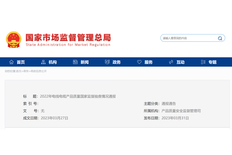Open the 服务 navigation item
The image size is (232, 155).
tap(148, 62)
